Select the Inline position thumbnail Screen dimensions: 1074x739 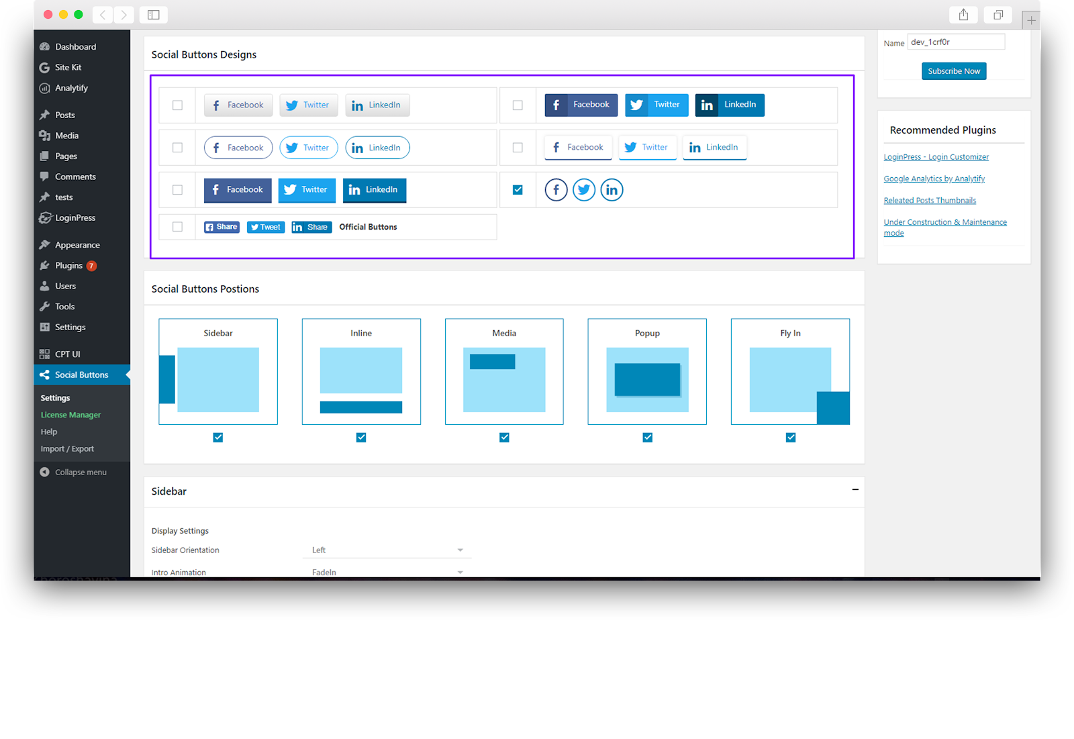(361, 372)
